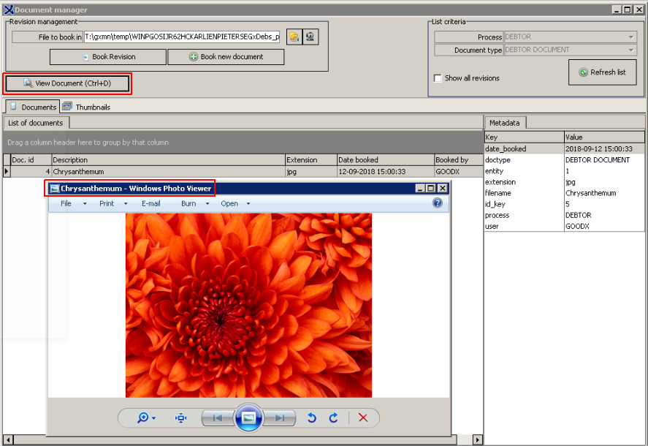Click the actual size fit icon
The image size is (648, 446).
pos(181,417)
